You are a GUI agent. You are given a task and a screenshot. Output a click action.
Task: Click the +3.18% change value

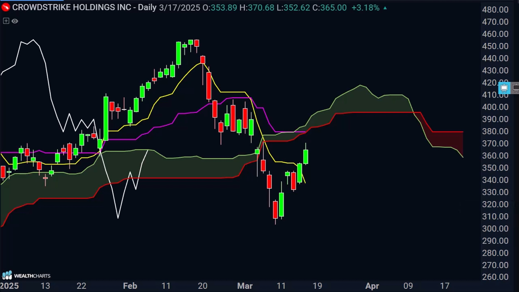point(365,8)
